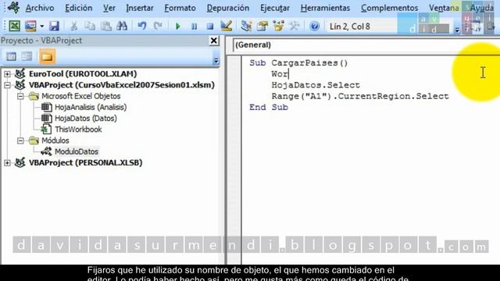Select ThisWorkbook in the project tree
Image resolution: width=500 pixels, height=281 pixels.
click(x=78, y=130)
